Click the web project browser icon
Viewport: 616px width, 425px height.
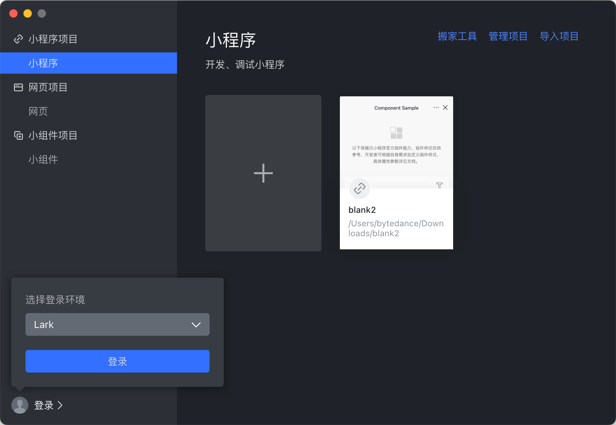coord(18,87)
